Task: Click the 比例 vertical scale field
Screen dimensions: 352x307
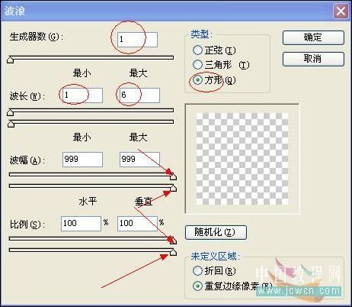Action: click(137, 224)
